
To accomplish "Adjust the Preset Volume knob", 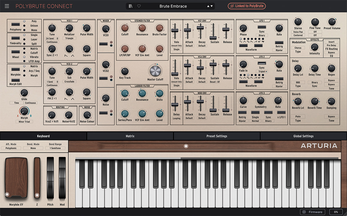I will tap(332, 22).
